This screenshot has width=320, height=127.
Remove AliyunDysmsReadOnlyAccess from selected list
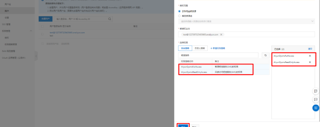(310, 62)
